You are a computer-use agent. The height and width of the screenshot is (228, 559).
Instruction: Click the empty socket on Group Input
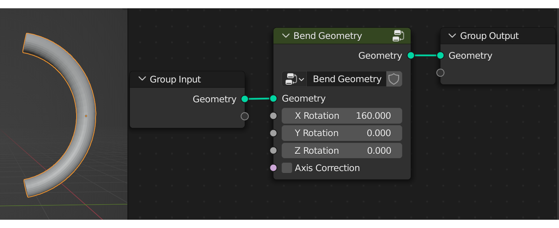click(245, 116)
